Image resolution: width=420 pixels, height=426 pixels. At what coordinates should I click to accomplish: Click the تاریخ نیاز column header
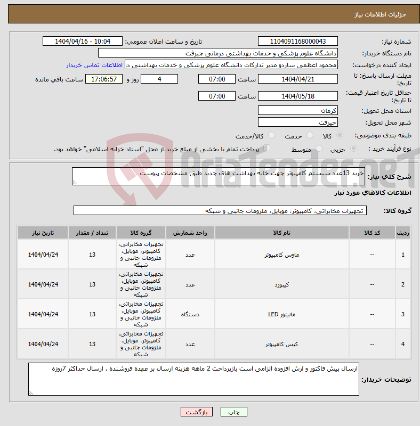click(x=43, y=233)
